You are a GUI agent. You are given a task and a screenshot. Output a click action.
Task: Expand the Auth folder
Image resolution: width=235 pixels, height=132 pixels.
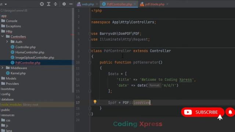click(7, 41)
